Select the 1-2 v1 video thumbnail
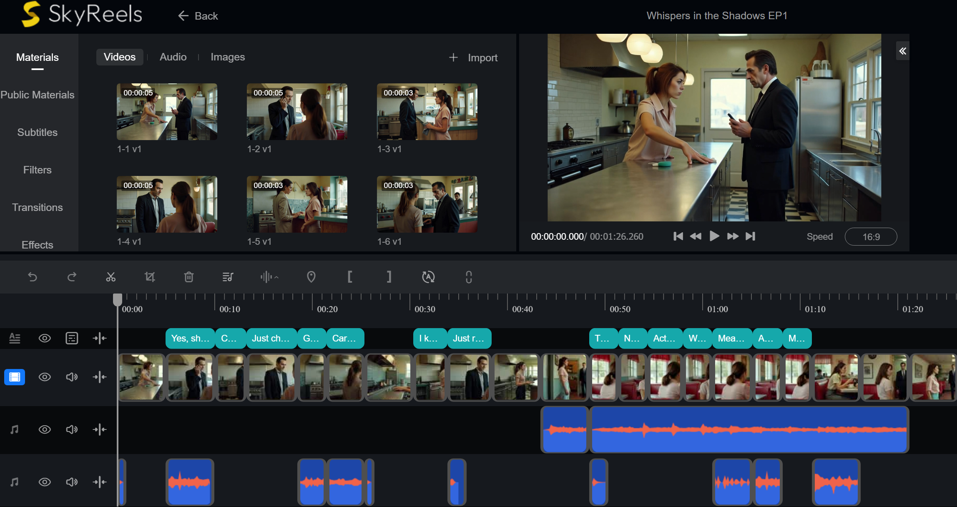Viewport: 957px width, 507px height. coord(297,112)
